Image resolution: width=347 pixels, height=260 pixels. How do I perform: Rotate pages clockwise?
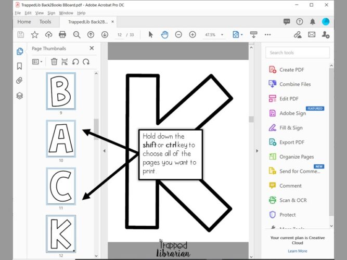(x=86, y=62)
